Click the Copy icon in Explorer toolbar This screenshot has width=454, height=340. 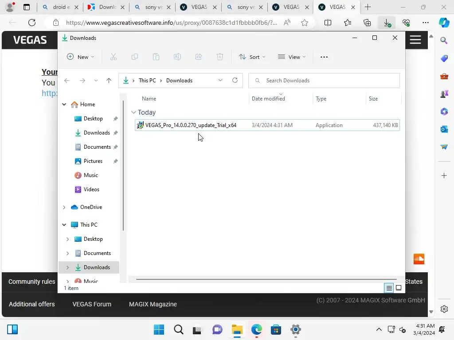point(135,57)
